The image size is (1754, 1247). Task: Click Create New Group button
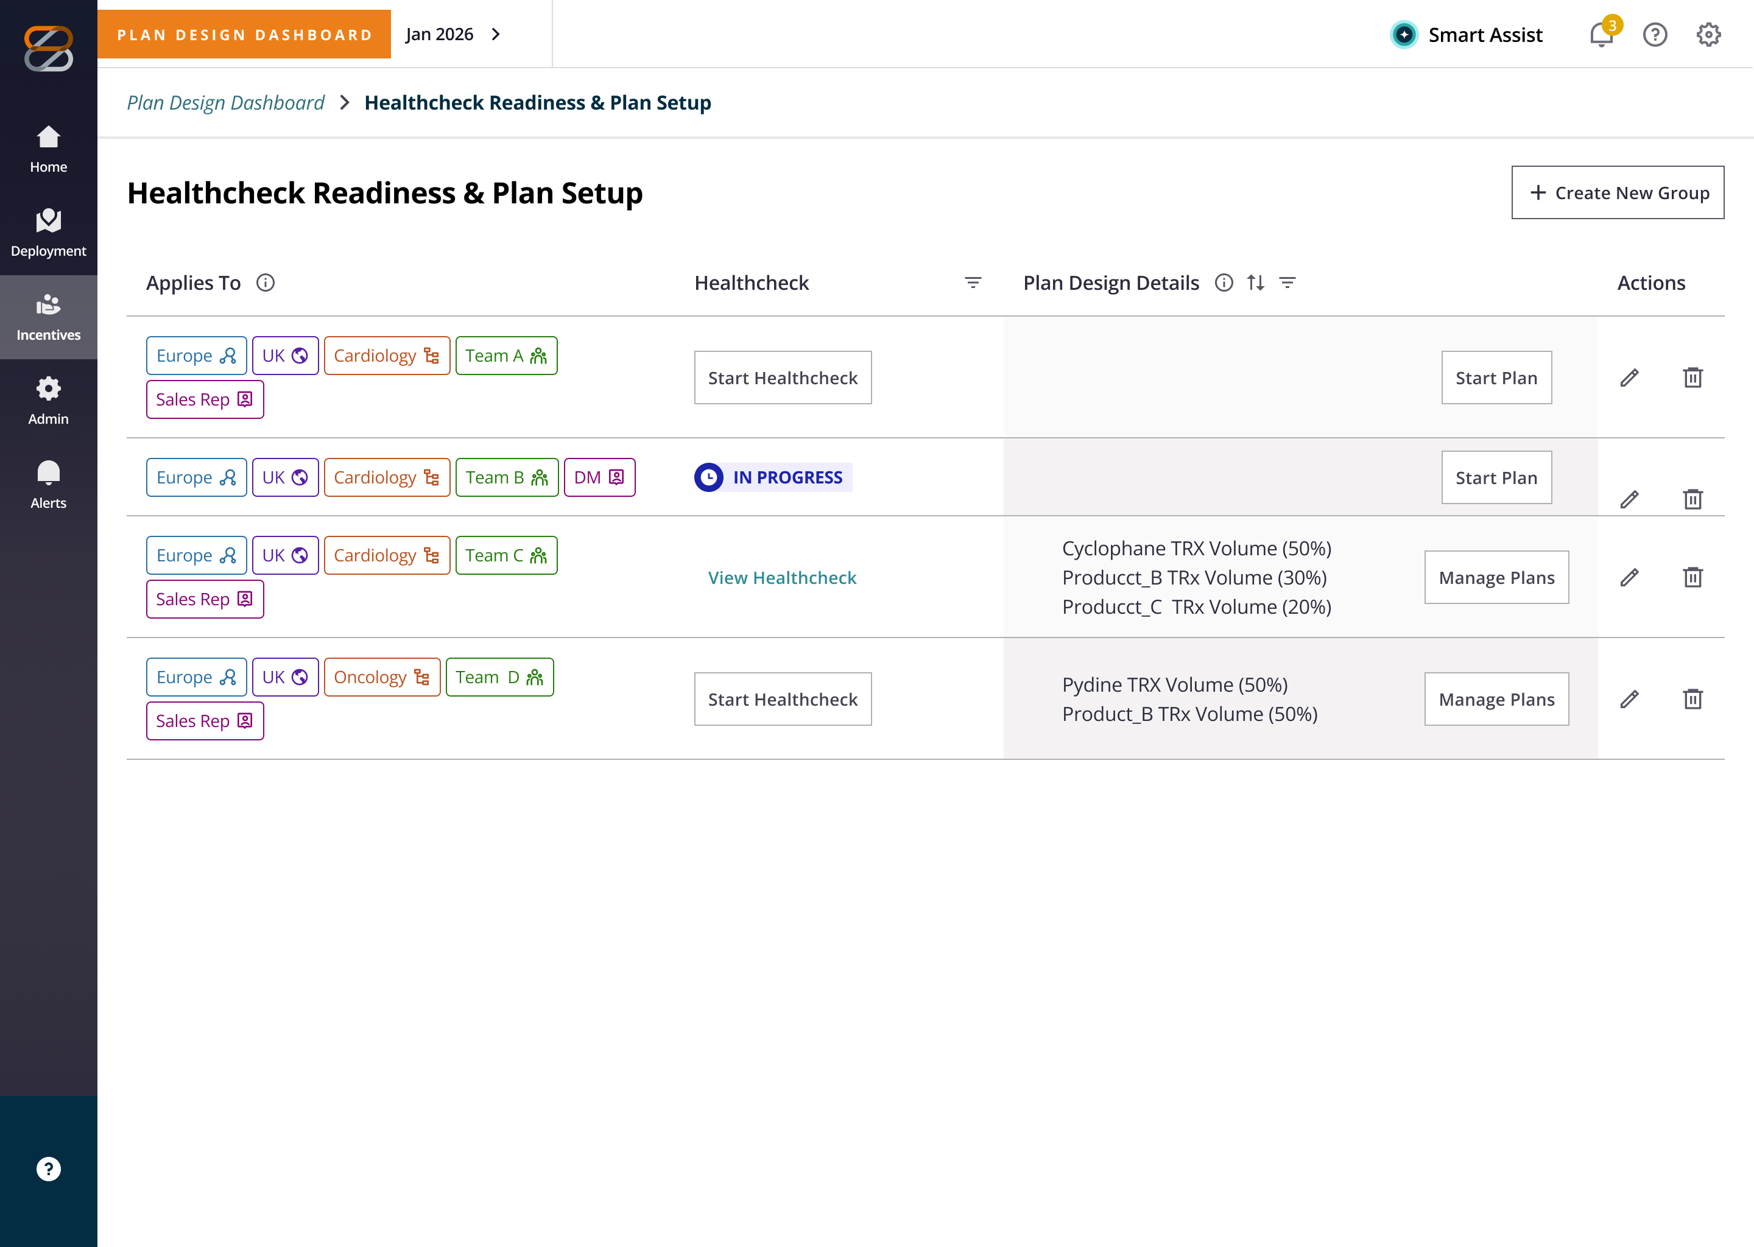coord(1618,193)
